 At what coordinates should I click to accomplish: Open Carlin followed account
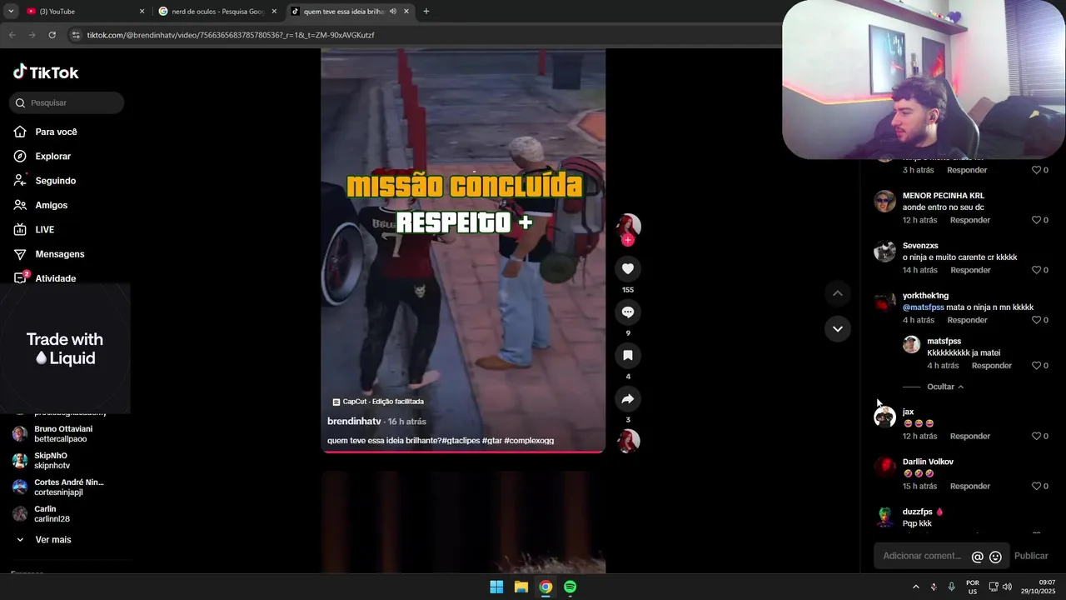tap(52, 514)
